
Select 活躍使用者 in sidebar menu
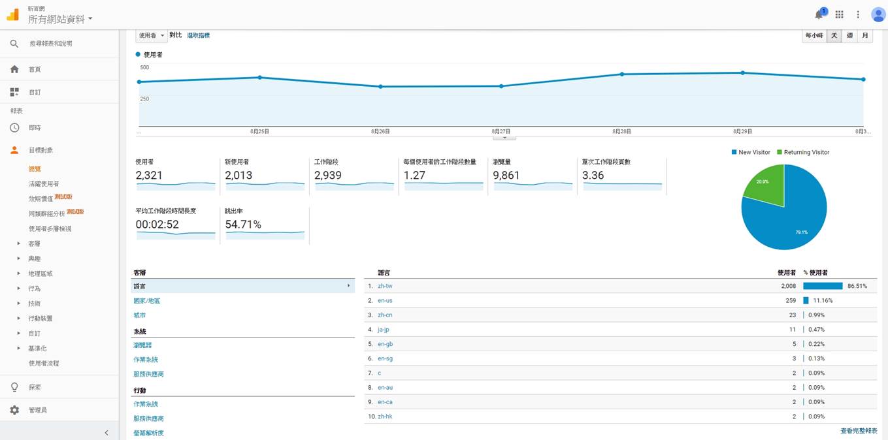[44, 184]
